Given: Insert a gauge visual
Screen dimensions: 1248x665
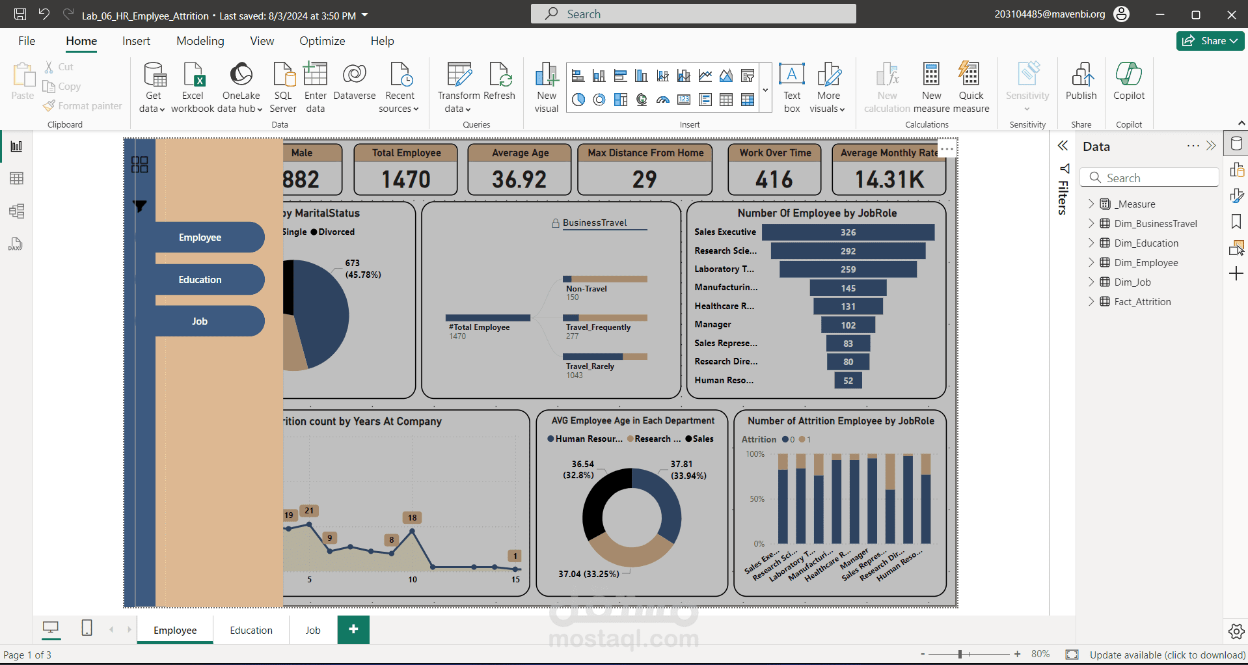Looking at the screenshot, I should click(663, 100).
